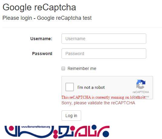Click the red localhost warning message
This screenshot has width=162, height=139.
[x=104, y=97]
